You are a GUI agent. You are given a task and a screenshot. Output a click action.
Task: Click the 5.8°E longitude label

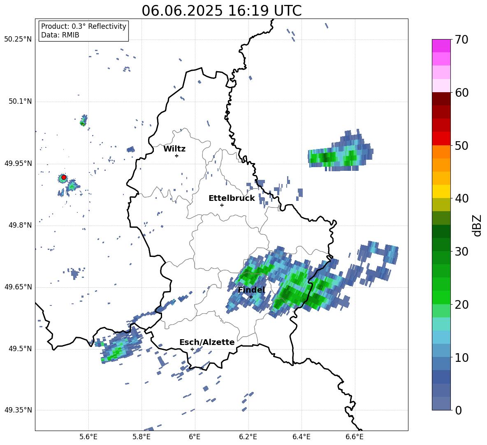141,437
